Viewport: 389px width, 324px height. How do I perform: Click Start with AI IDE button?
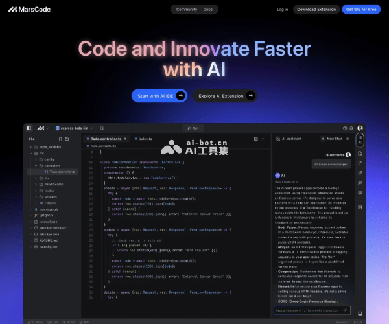pyautogui.click(x=159, y=96)
